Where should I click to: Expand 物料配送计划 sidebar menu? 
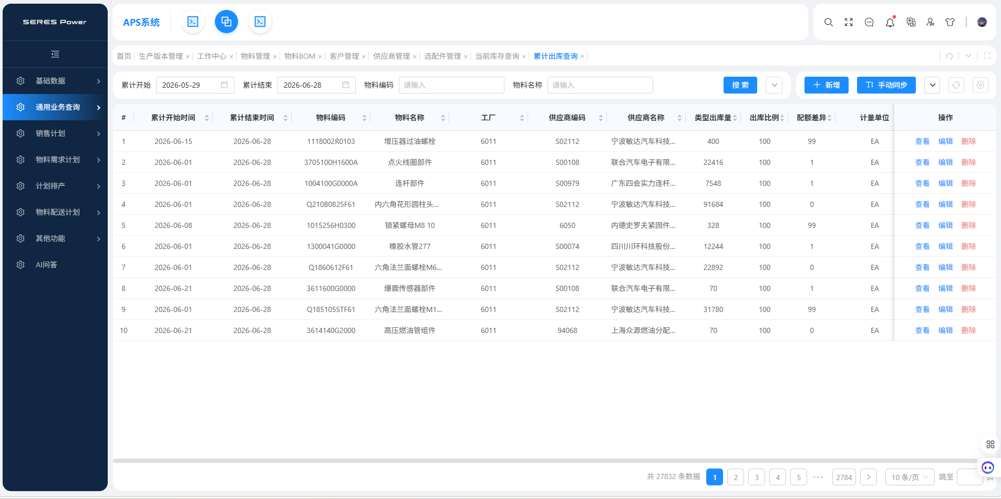click(x=55, y=212)
